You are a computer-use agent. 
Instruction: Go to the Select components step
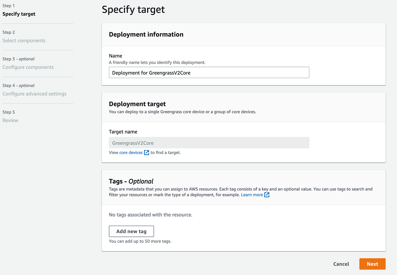pyautogui.click(x=24, y=41)
